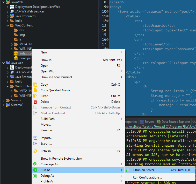The image size is (196, 184).
Task: Click the red Delete icon
Action: 35,102
